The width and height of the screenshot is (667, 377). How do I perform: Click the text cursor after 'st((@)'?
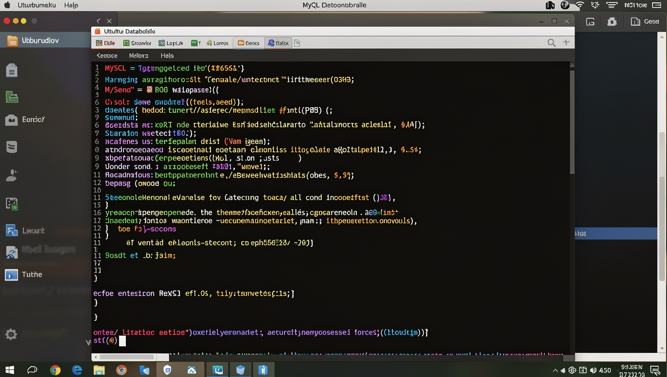click(x=122, y=341)
